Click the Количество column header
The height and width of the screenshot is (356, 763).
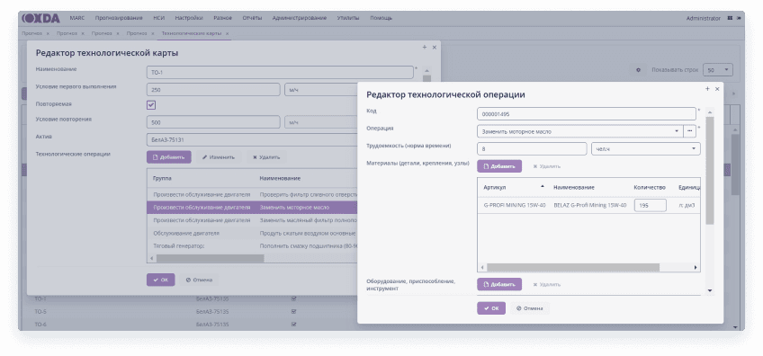[649, 187]
